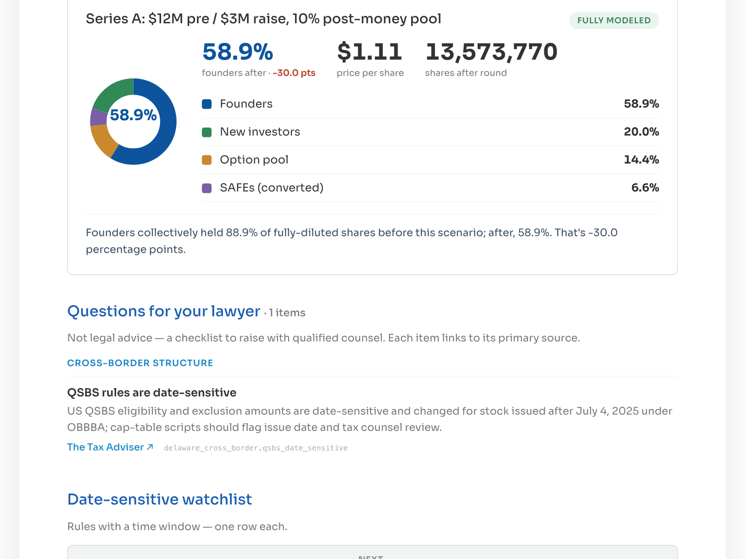
Task: Click the SAFEs purple legend swatch
Action: [207, 188]
